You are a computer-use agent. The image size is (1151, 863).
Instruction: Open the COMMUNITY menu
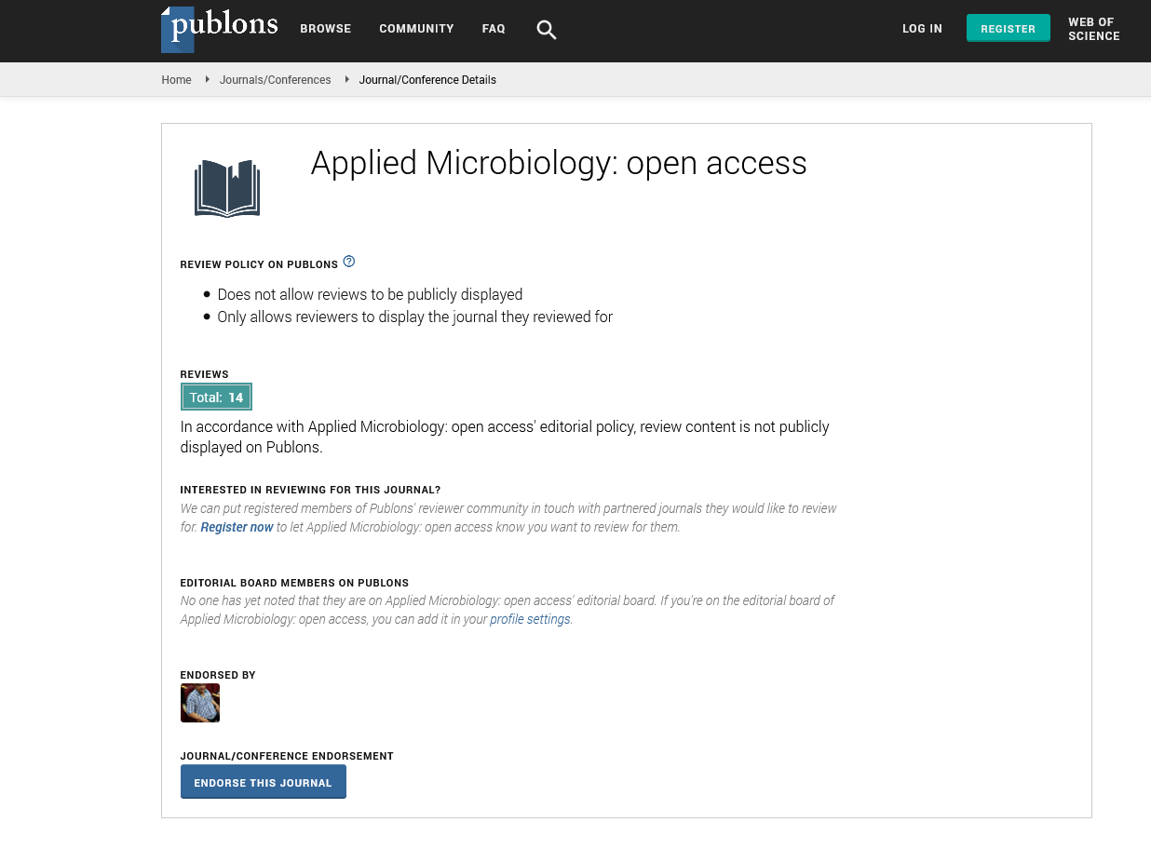coord(416,29)
